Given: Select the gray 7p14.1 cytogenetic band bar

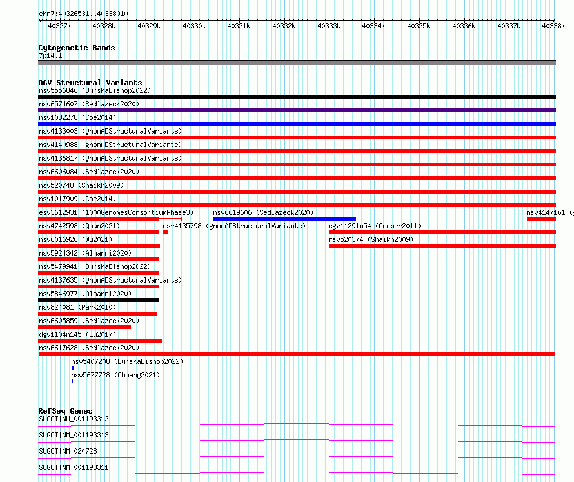Looking at the screenshot, I should tap(297, 63).
